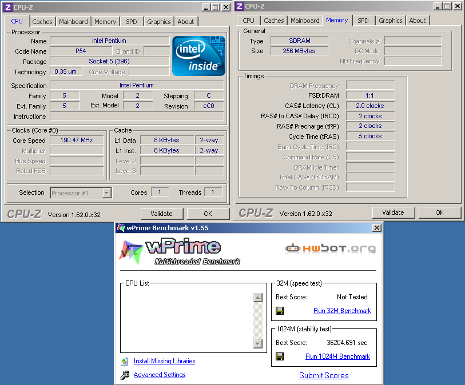Click the Core Speed 190.47 MHz field

(x=77, y=140)
